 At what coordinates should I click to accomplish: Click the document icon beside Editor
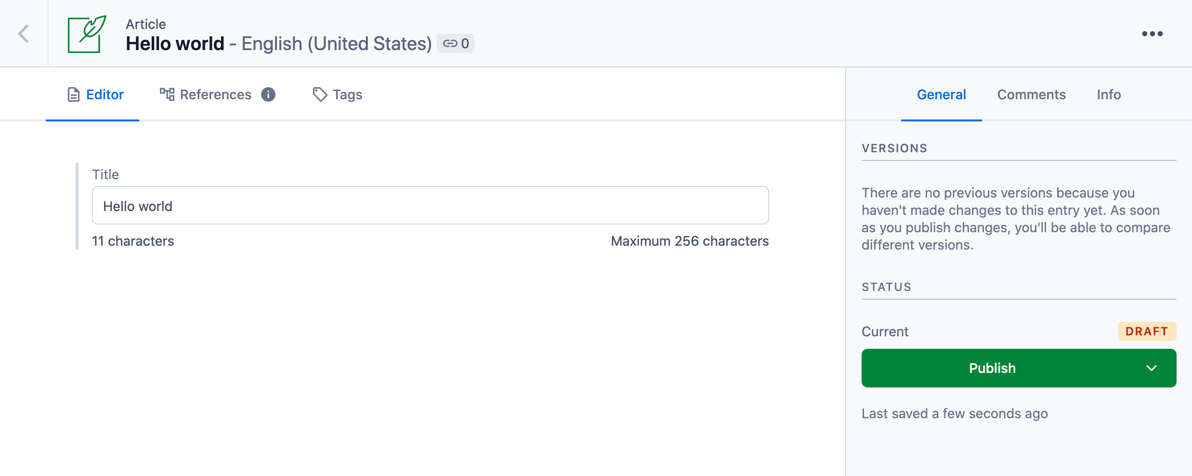73,94
